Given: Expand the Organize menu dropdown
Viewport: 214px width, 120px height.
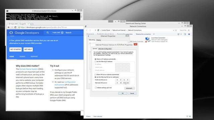Looking at the screenshot, I should pyautogui.click(x=90, y=34).
